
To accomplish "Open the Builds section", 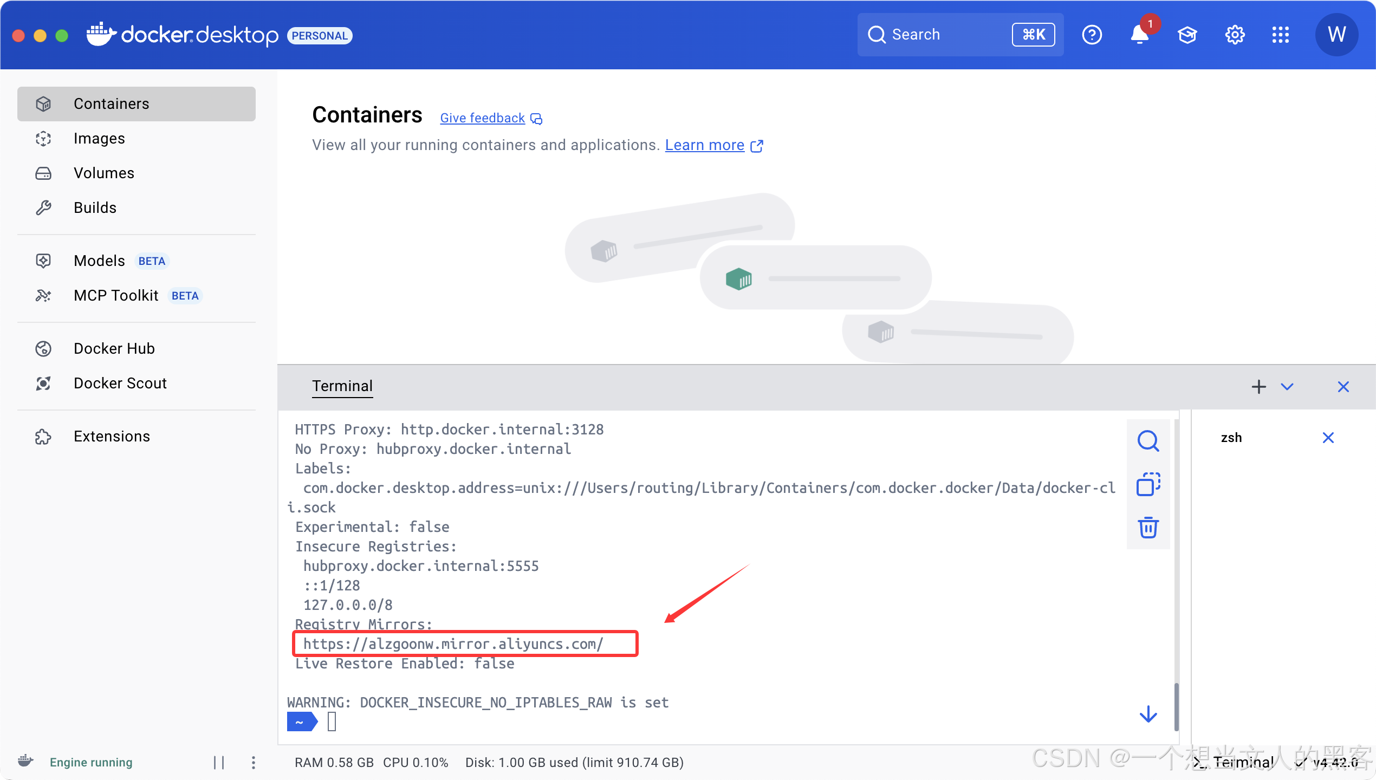I will 95,207.
